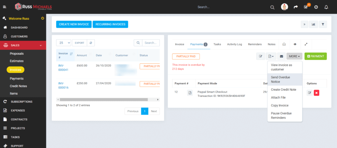Click the eye views tracking icon
This screenshot has width=337, height=148.
coord(295,44)
